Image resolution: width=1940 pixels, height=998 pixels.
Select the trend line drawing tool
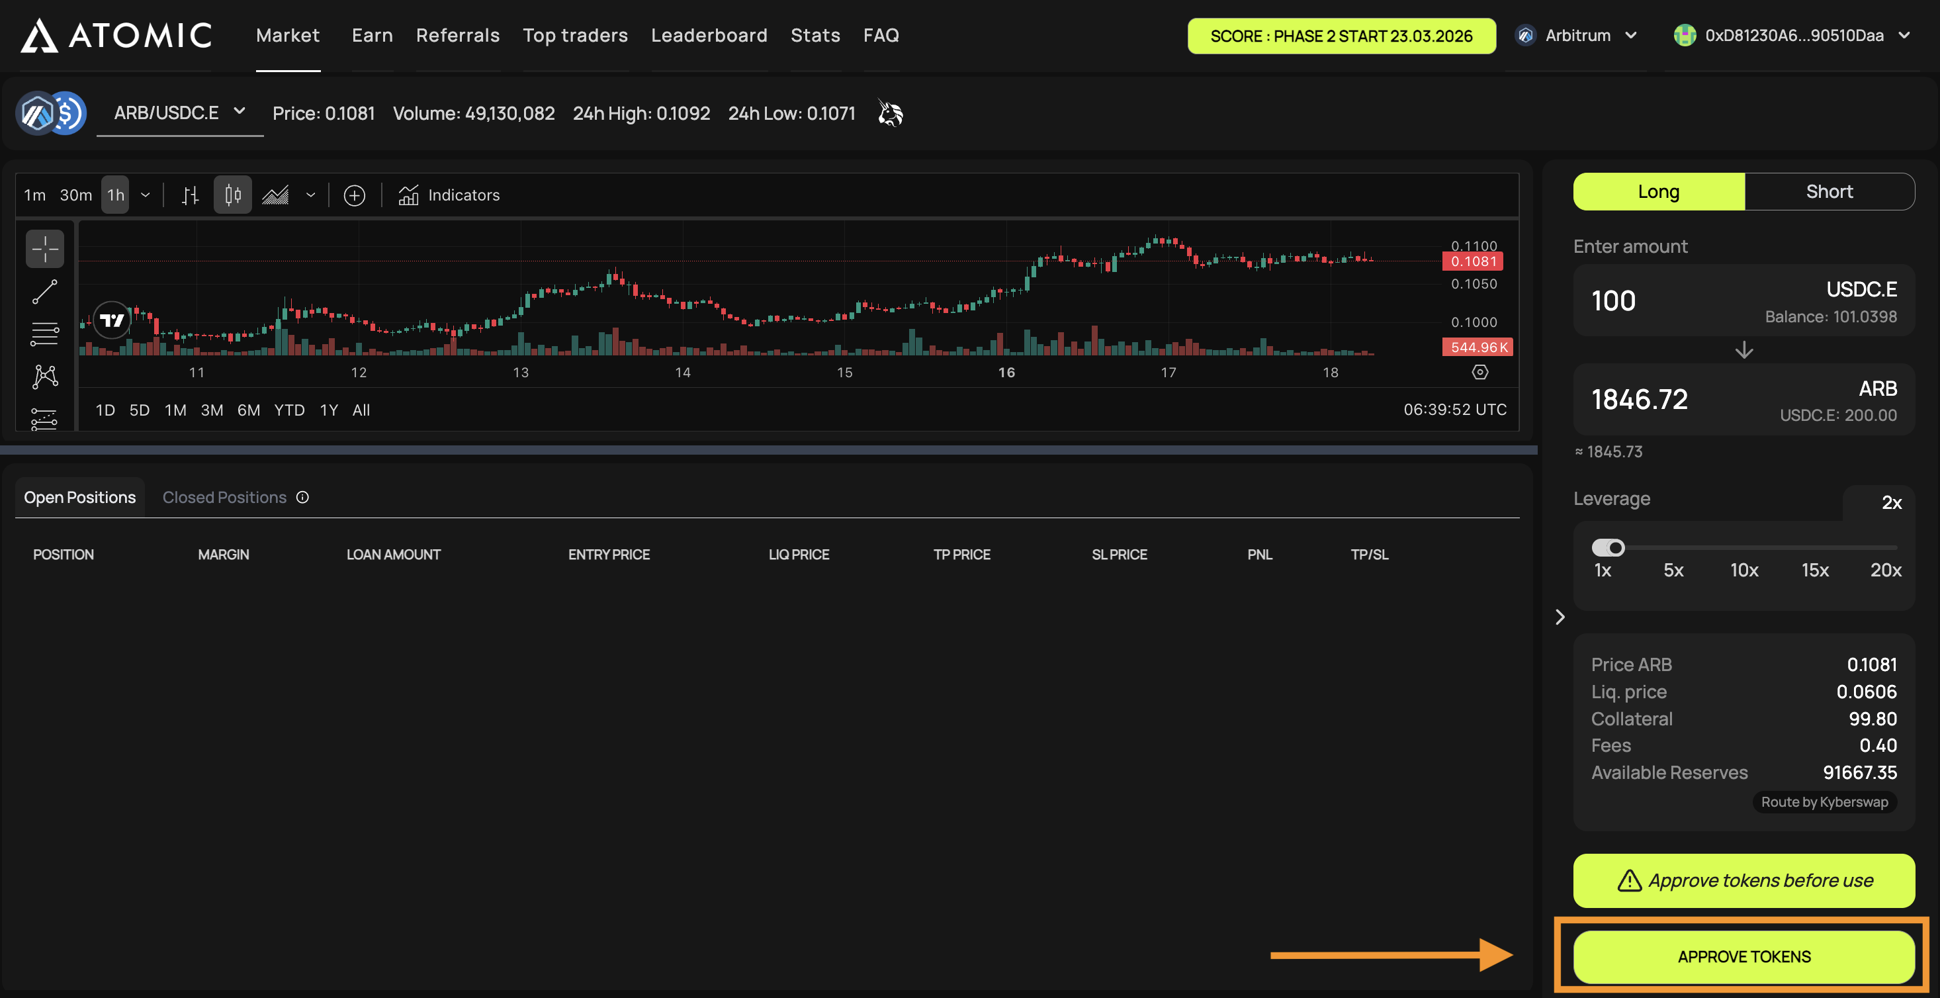44,291
